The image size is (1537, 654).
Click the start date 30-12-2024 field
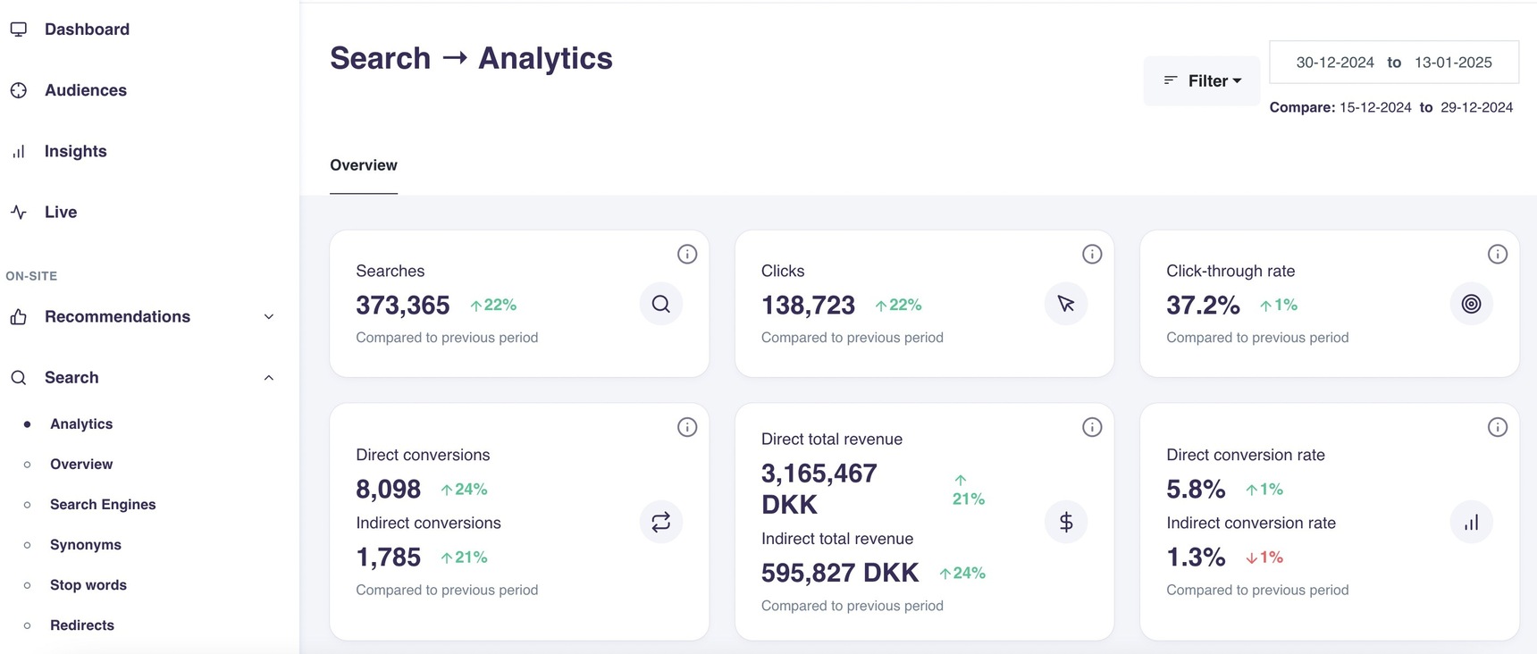pyautogui.click(x=1334, y=63)
